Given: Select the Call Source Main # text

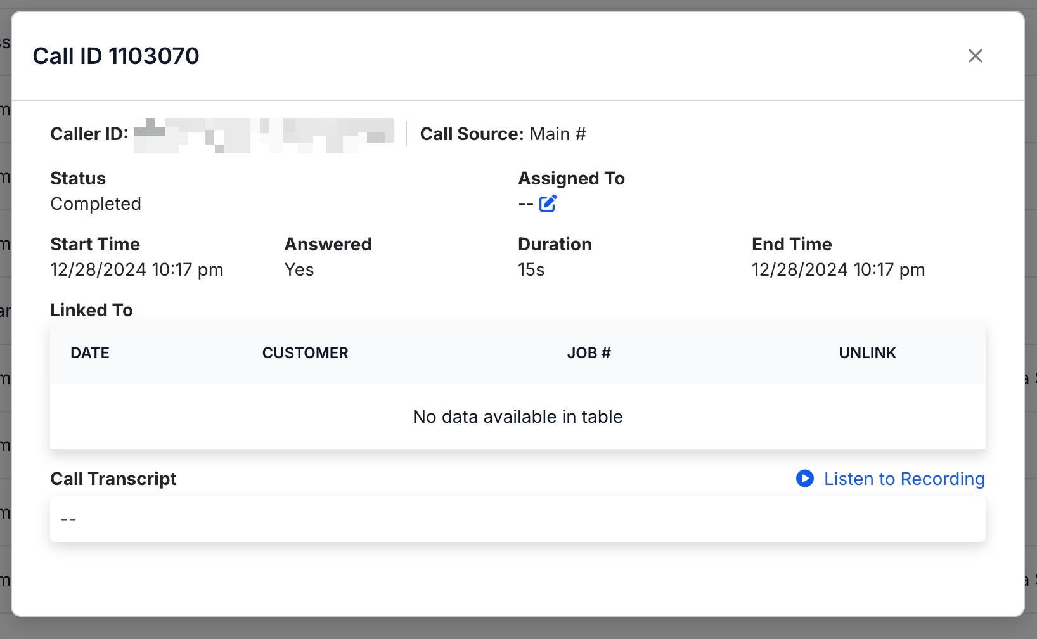Looking at the screenshot, I should tap(556, 134).
